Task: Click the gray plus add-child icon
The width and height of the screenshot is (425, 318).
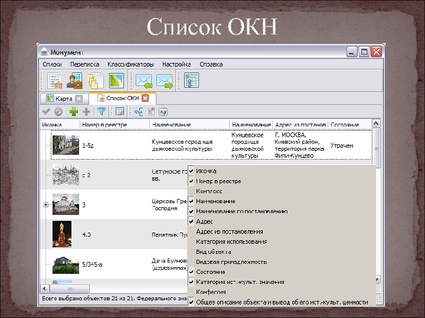Action: click(86, 111)
